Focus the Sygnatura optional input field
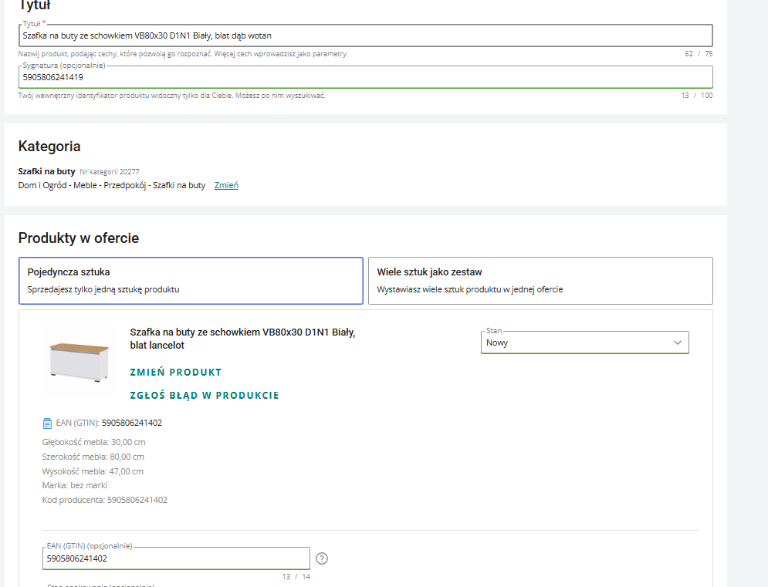This screenshot has height=587, width=768. click(x=365, y=77)
